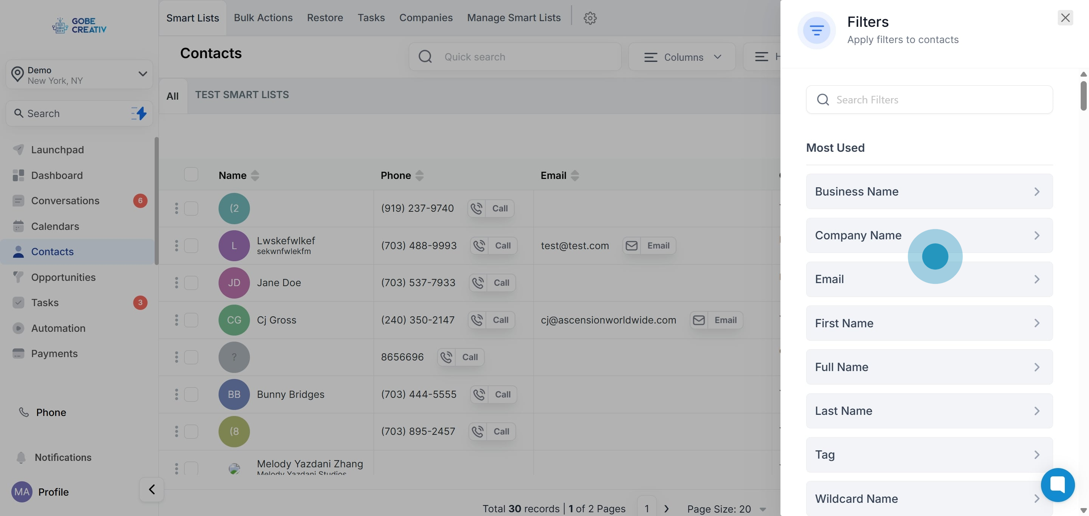
Task: Go to next page of contacts
Action: (667, 508)
